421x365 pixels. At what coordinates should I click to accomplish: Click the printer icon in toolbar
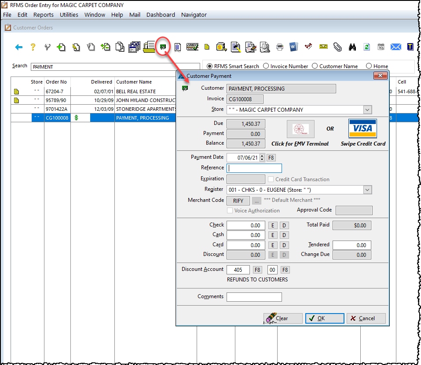click(279, 47)
